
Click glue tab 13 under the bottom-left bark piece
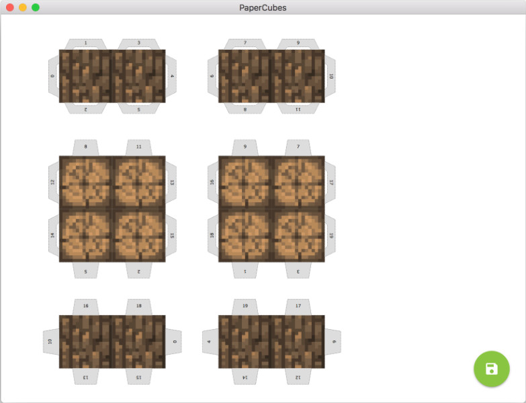[85, 377]
